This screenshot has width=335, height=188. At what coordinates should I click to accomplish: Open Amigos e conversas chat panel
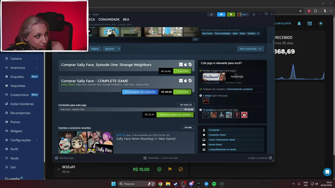click(260, 158)
